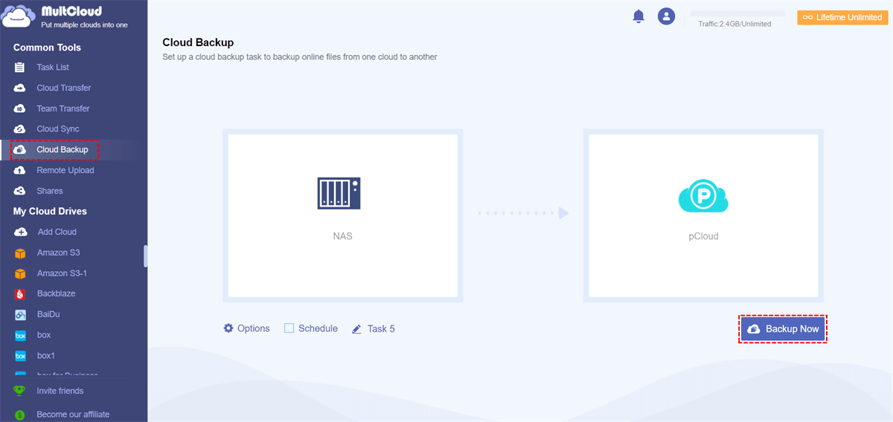Enable the Schedule checkbox
The height and width of the screenshot is (422, 893).
(289, 328)
